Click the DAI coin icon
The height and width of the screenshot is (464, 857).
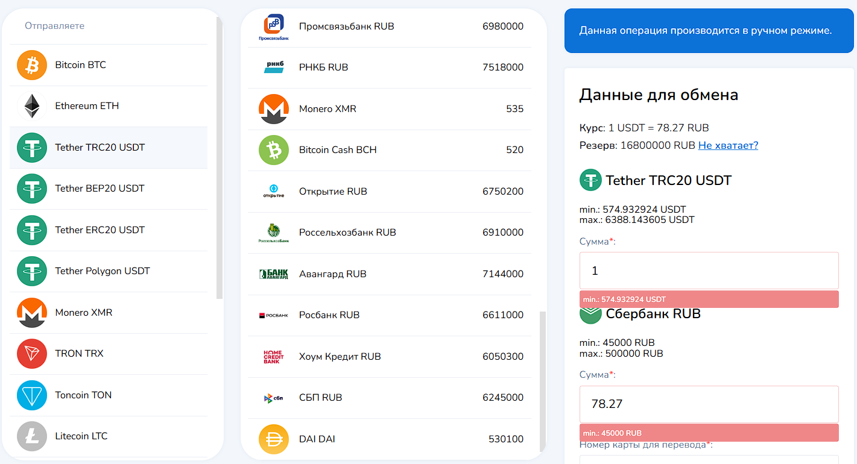coord(274,439)
